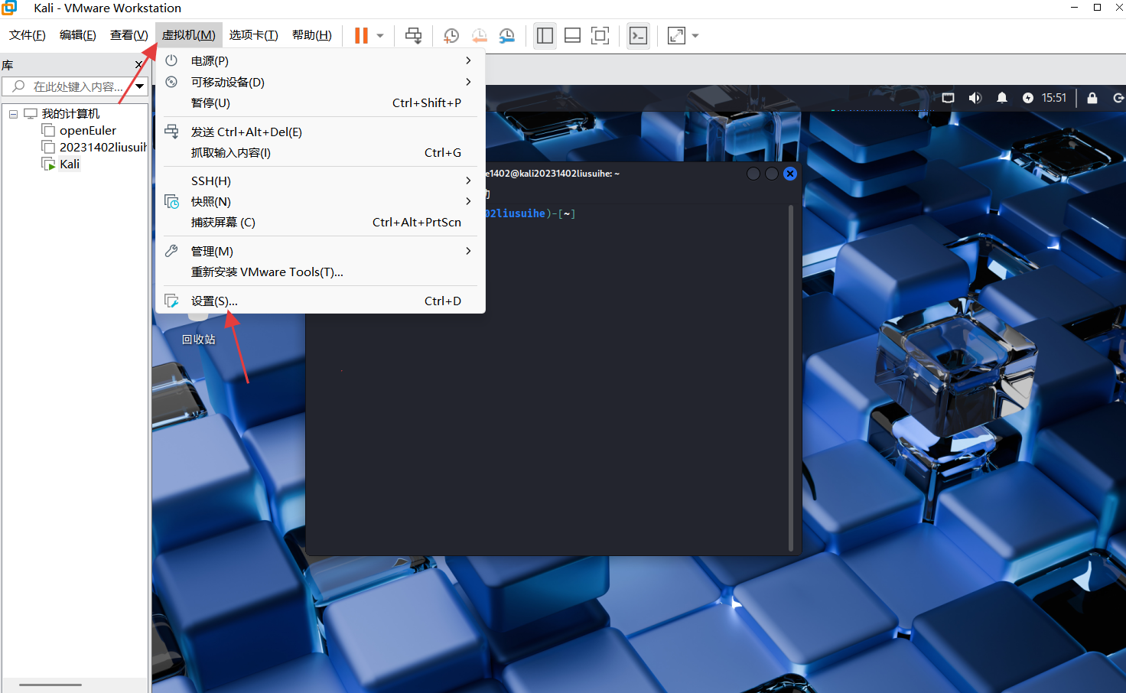The height and width of the screenshot is (693, 1126).
Task: Open 设置(S)... from the menu
Action: click(321, 301)
